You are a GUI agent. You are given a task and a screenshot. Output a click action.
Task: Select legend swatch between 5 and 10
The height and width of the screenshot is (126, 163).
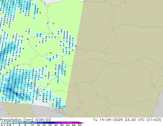click(28, 123)
